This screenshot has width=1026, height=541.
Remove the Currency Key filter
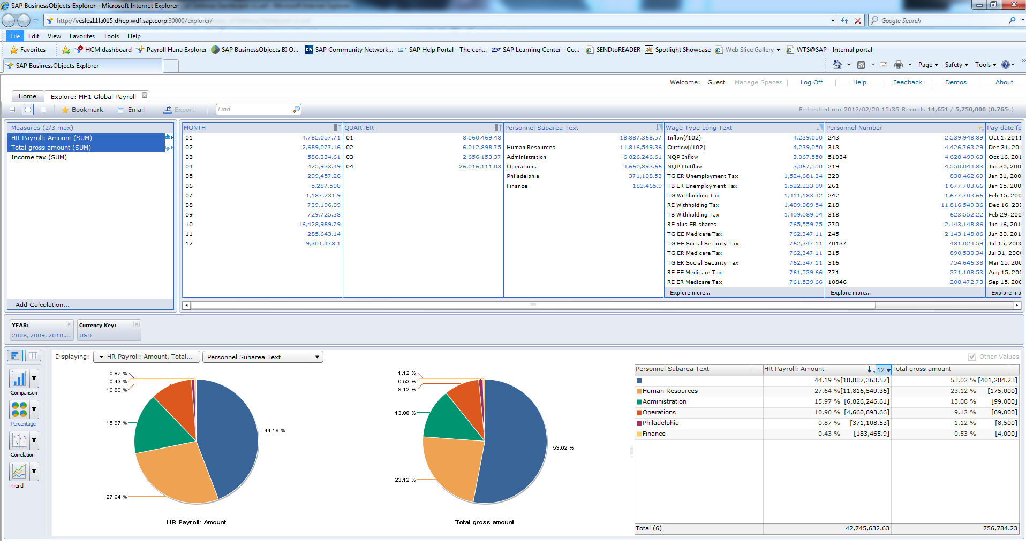pos(137,324)
